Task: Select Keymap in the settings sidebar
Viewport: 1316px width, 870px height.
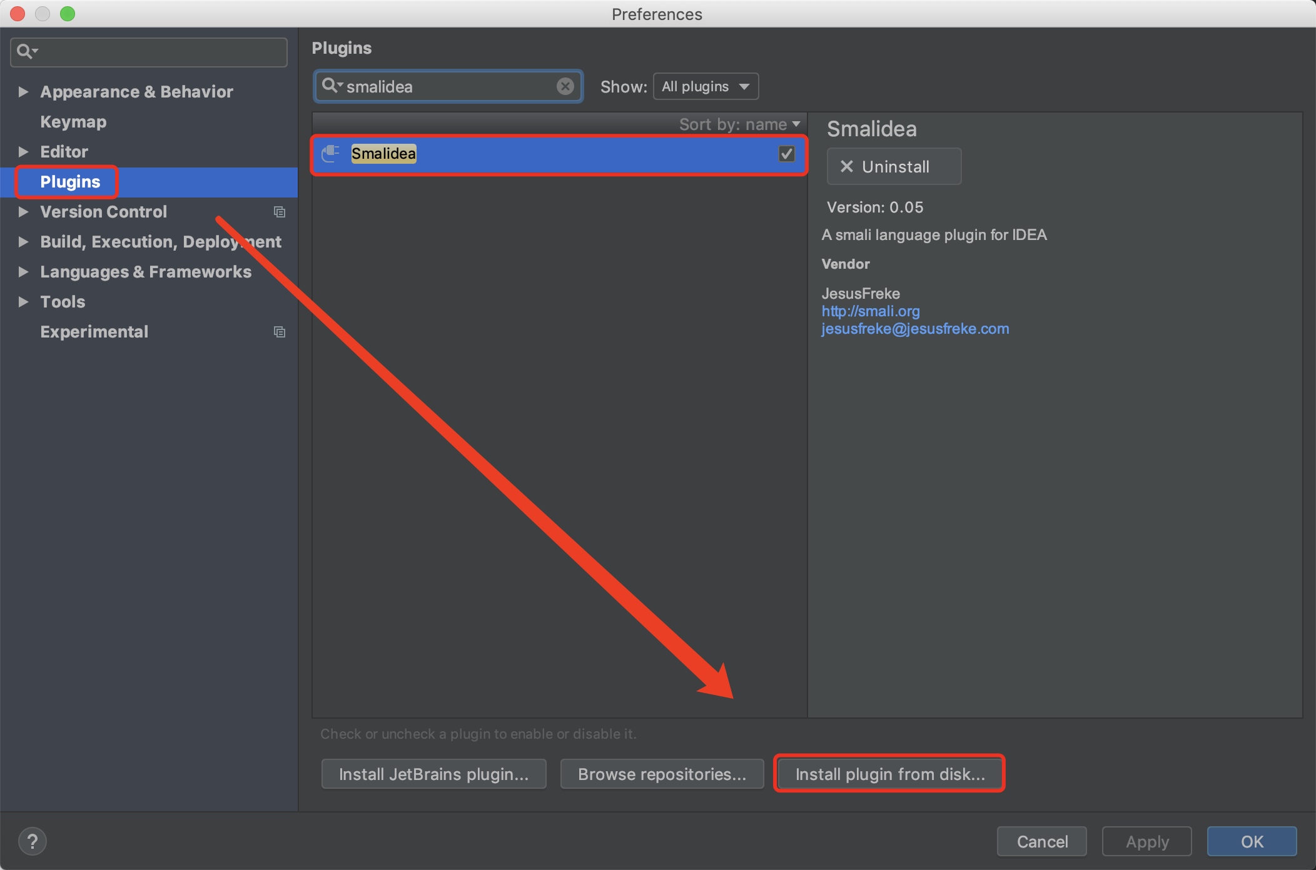Action: pos(73,122)
